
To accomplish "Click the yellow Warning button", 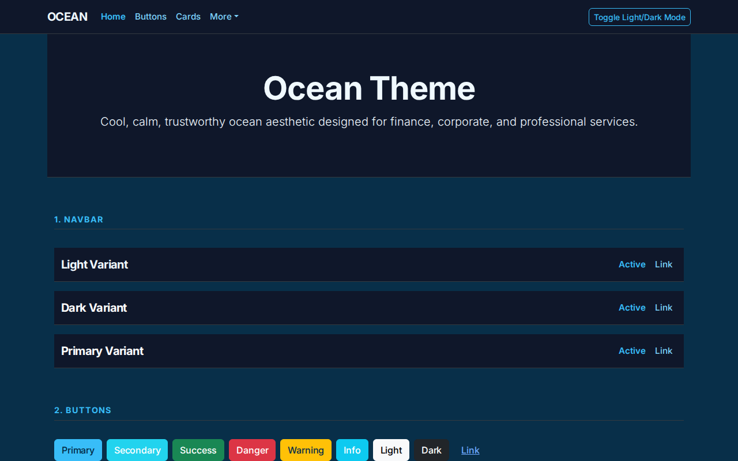I will click(306, 450).
